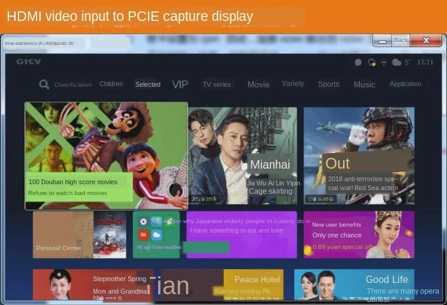The width and height of the screenshot is (447, 305).
Task: Go to the Application tab
Action: (x=405, y=84)
